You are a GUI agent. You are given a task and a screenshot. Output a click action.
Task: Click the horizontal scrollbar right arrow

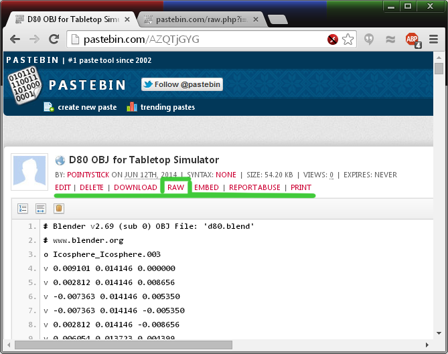(427, 345)
